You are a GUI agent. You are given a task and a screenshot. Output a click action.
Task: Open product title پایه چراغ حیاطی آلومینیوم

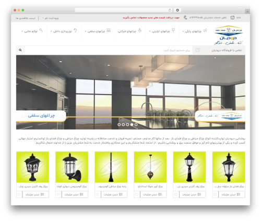[111, 187]
